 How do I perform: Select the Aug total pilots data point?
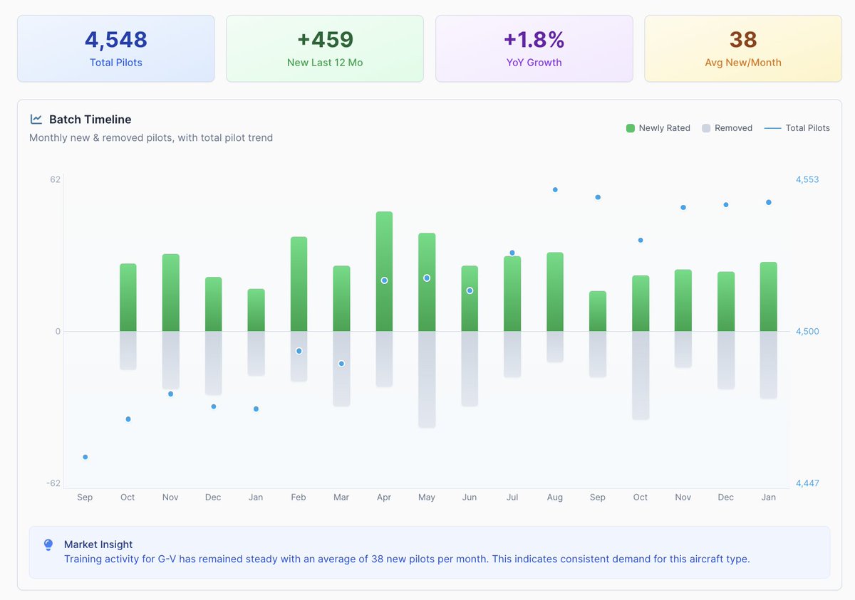click(x=555, y=190)
